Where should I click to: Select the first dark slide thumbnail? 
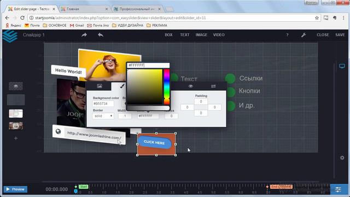click(16, 100)
